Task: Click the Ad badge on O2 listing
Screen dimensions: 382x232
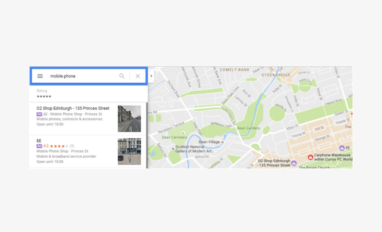Action: tap(39, 114)
